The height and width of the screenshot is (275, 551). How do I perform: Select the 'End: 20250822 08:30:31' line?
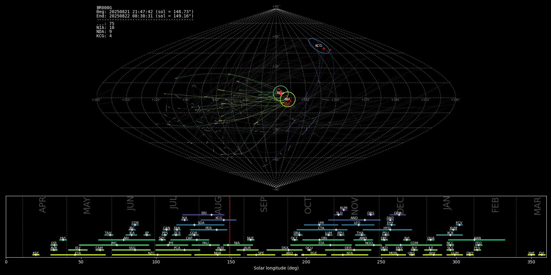pos(145,16)
